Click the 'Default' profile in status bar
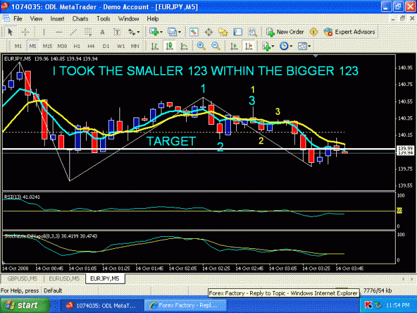The width and height of the screenshot is (417, 313). tap(53, 291)
